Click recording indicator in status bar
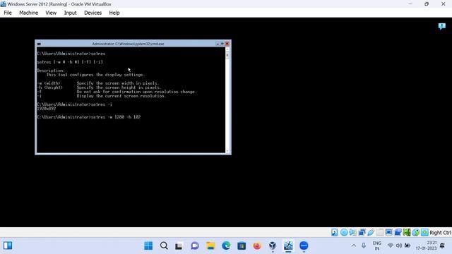The width and height of the screenshot is (452, 254). (x=398, y=232)
